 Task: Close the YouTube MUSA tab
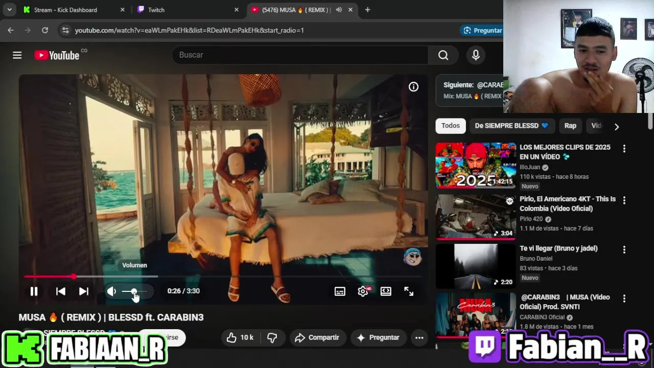351,10
